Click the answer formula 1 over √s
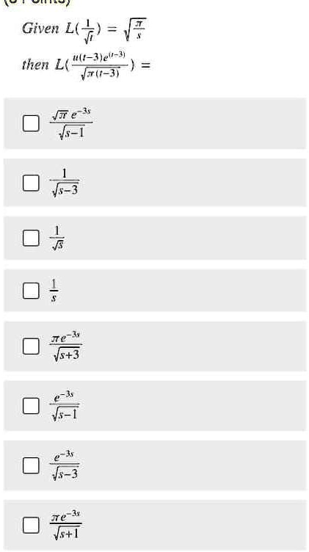 (57, 239)
